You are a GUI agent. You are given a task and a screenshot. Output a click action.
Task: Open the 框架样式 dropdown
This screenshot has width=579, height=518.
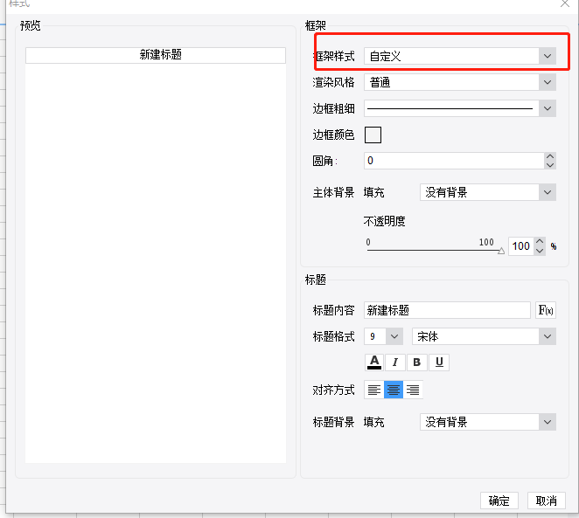pyautogui.click(x=460, y=56)
